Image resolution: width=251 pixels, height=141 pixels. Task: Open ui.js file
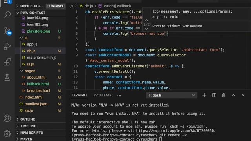(x=31, y=64)
